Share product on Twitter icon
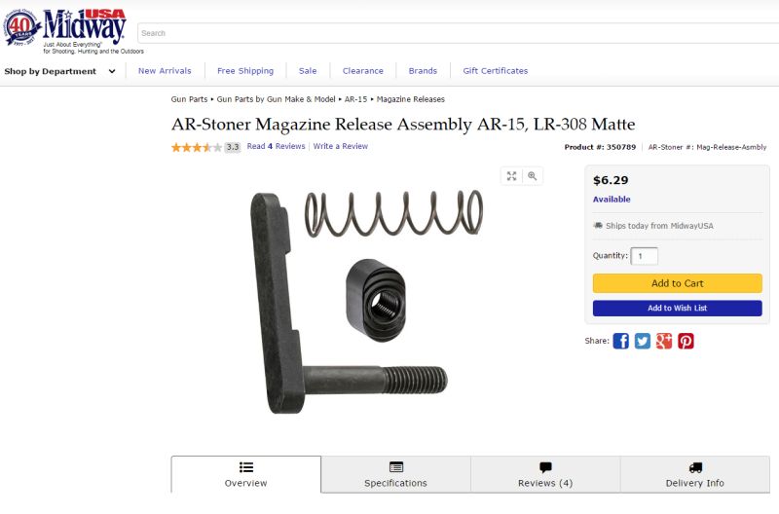Viewport: 779px width, 514px height. point(643,341)
